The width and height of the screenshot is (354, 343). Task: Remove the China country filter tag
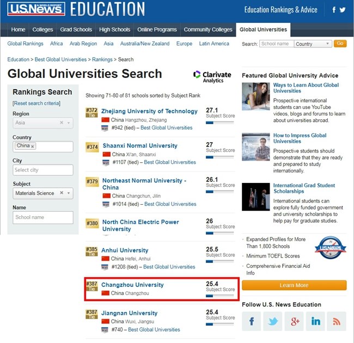pos(33,146)
